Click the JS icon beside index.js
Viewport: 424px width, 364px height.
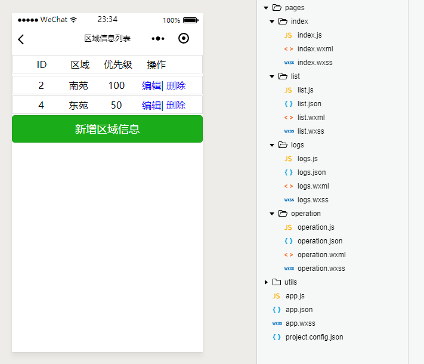pyautogui.click(x=288, y=35)
